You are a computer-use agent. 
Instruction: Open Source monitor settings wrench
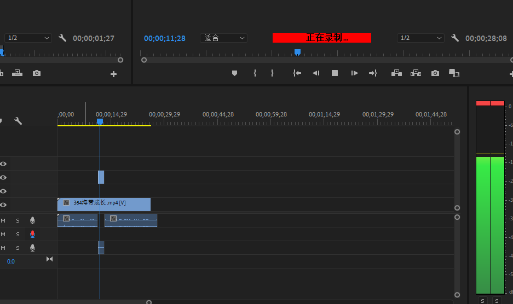point(62,38)
